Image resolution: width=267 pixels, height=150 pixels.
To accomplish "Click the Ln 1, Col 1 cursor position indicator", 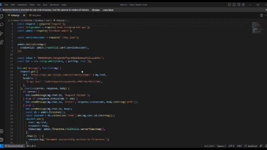I will pos(209,146).
